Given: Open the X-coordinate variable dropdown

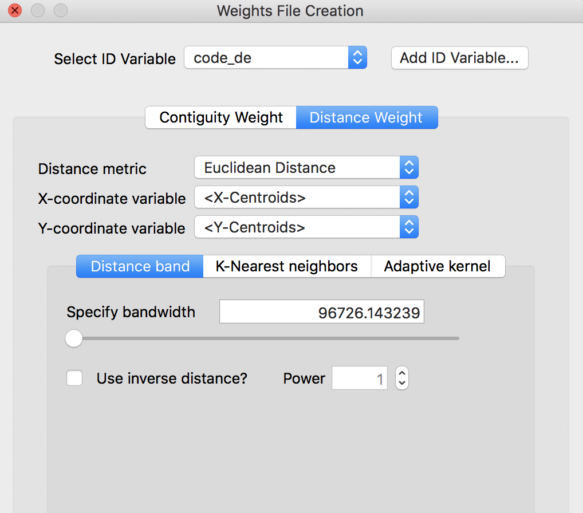Looking at the screenshot, I should [298, 197].
